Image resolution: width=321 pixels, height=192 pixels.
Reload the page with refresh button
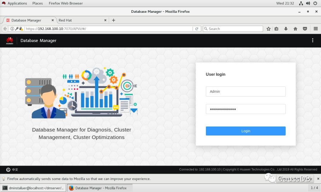click(196, 29)
